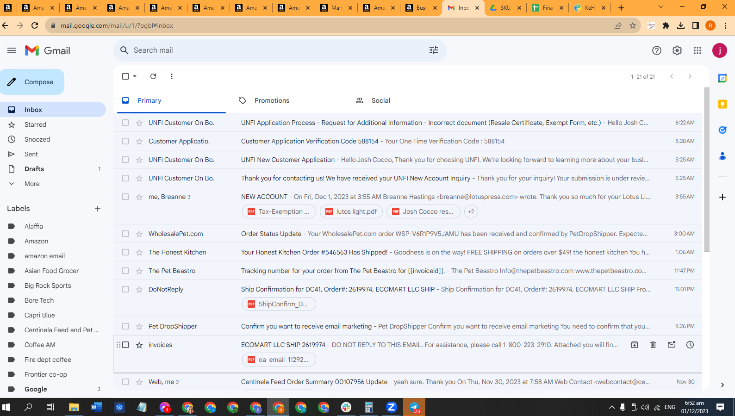Tick the invoices email checkbox
The width and height of the screenshot is (735, 416).
(125, 345)
